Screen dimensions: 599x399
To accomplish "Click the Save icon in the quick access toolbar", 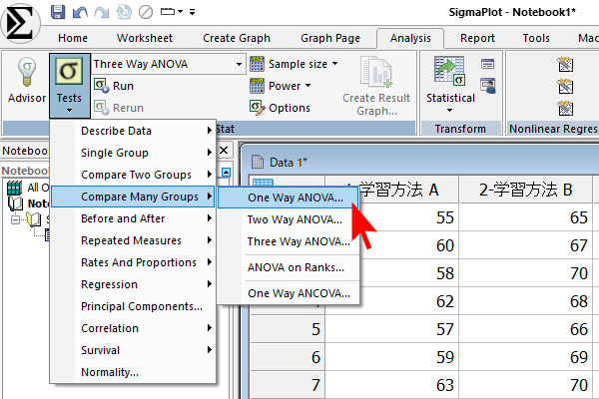I will [x=57, y=13].
